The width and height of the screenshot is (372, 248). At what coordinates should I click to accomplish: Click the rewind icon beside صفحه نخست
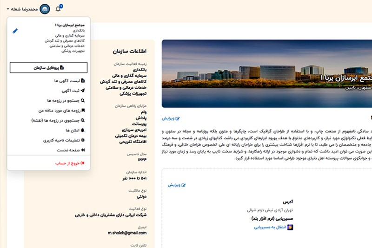83,150
